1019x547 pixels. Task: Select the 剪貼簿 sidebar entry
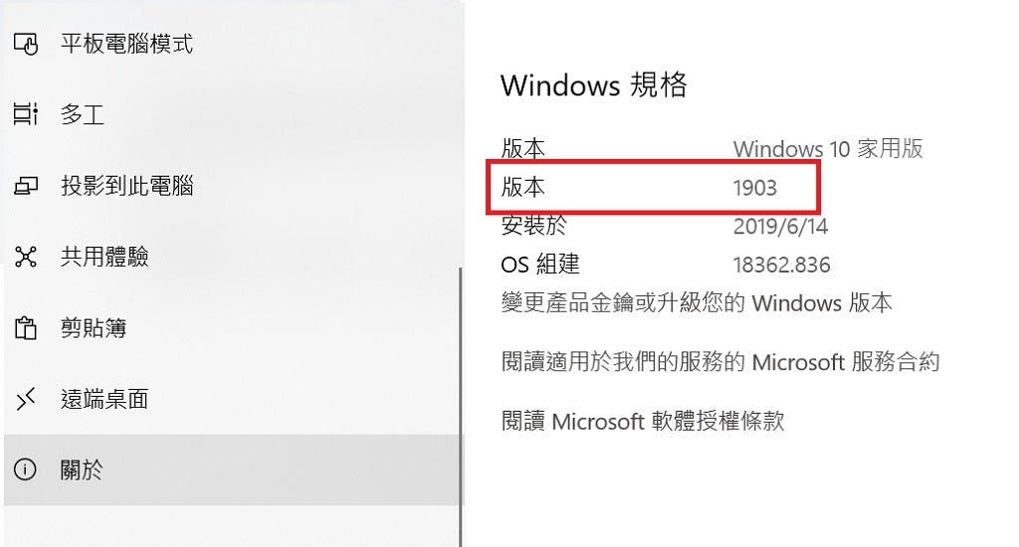(x=234, y=328)
